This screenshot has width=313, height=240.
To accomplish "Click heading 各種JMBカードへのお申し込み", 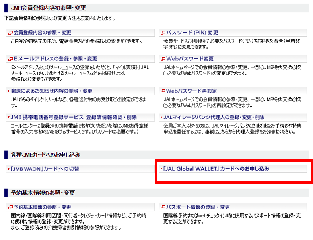I will pos(45,155).
